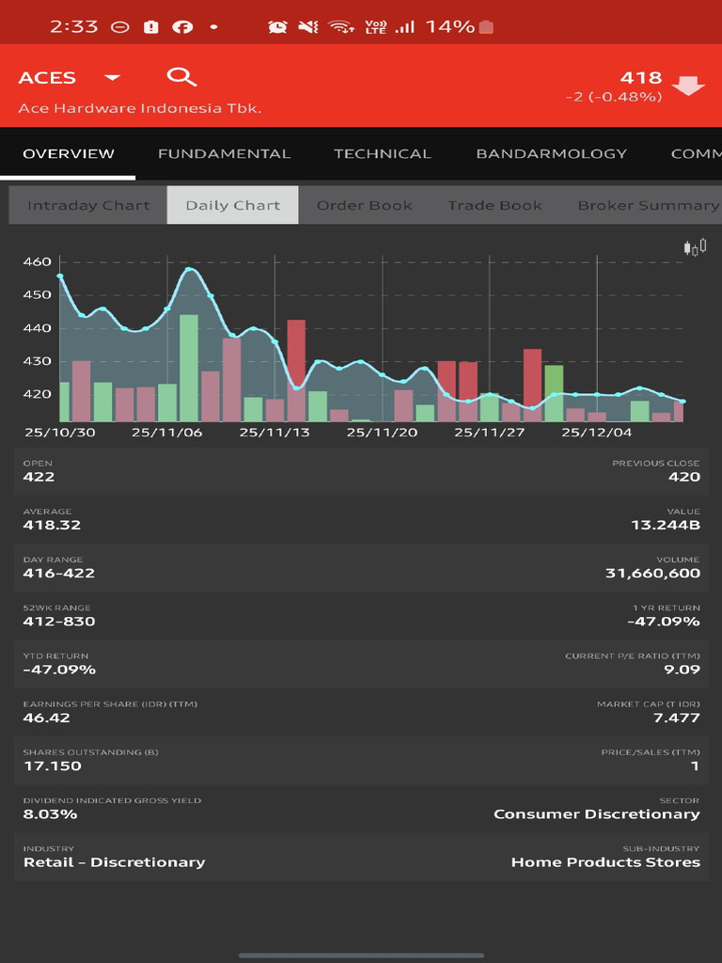Toggle candlestick chart type icon
This screenshot has height=963, width=722.
pyautogui.click(x=695, y=247)
